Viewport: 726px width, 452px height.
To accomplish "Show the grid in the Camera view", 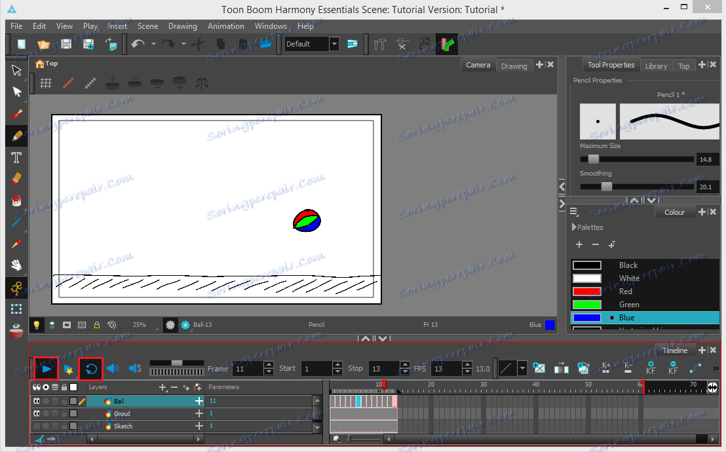I will (46, 83).
